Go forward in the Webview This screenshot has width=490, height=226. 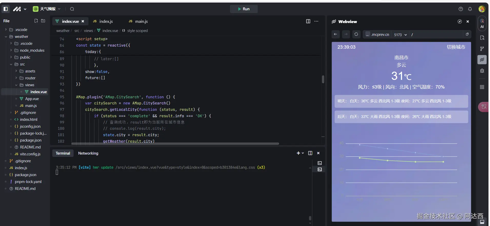coord(346,34)
